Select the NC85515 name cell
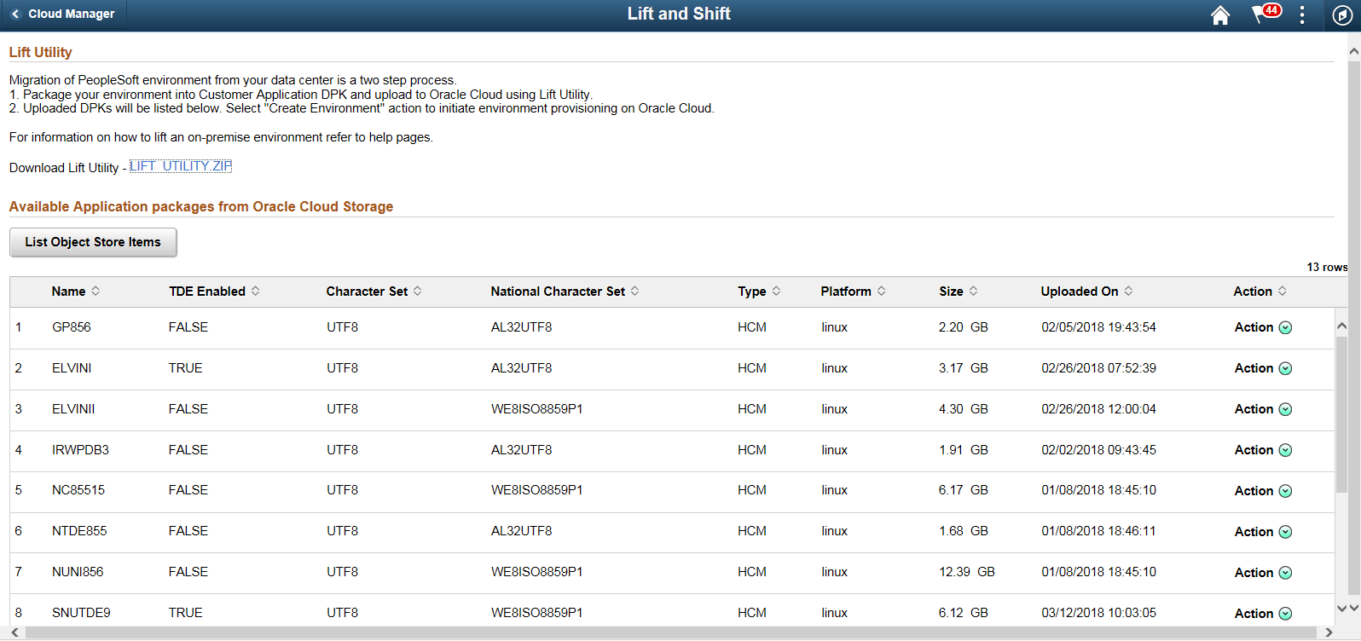This screenshot has width=1361, height=641. click(x=78, y=490)
